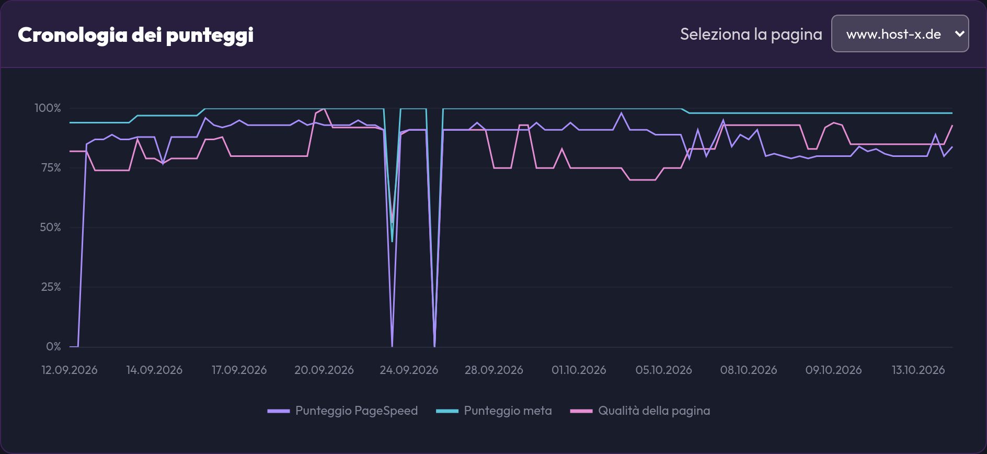
Task: Click the 01.10.2026 date label
Action: (579, 370)
